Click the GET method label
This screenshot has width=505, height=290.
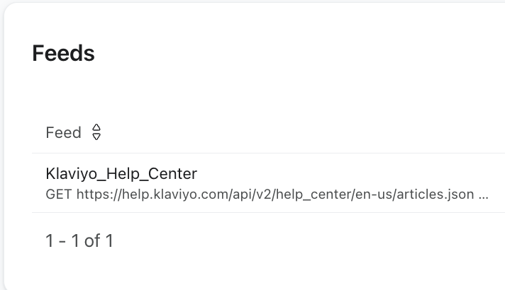click(x=59, y=194)
